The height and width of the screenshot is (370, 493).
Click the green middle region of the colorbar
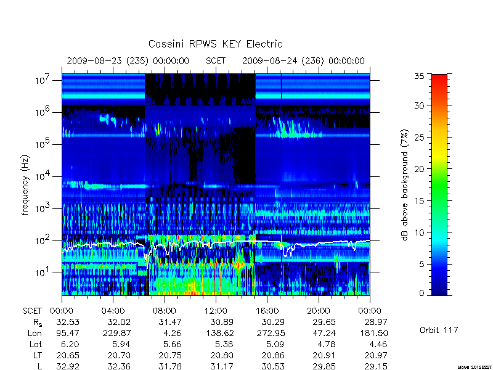pyautogui.click(x=439, y=186)
